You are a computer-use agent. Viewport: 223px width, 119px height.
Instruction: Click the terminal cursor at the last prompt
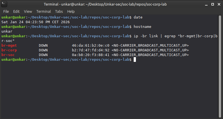[x=135, y=60]
